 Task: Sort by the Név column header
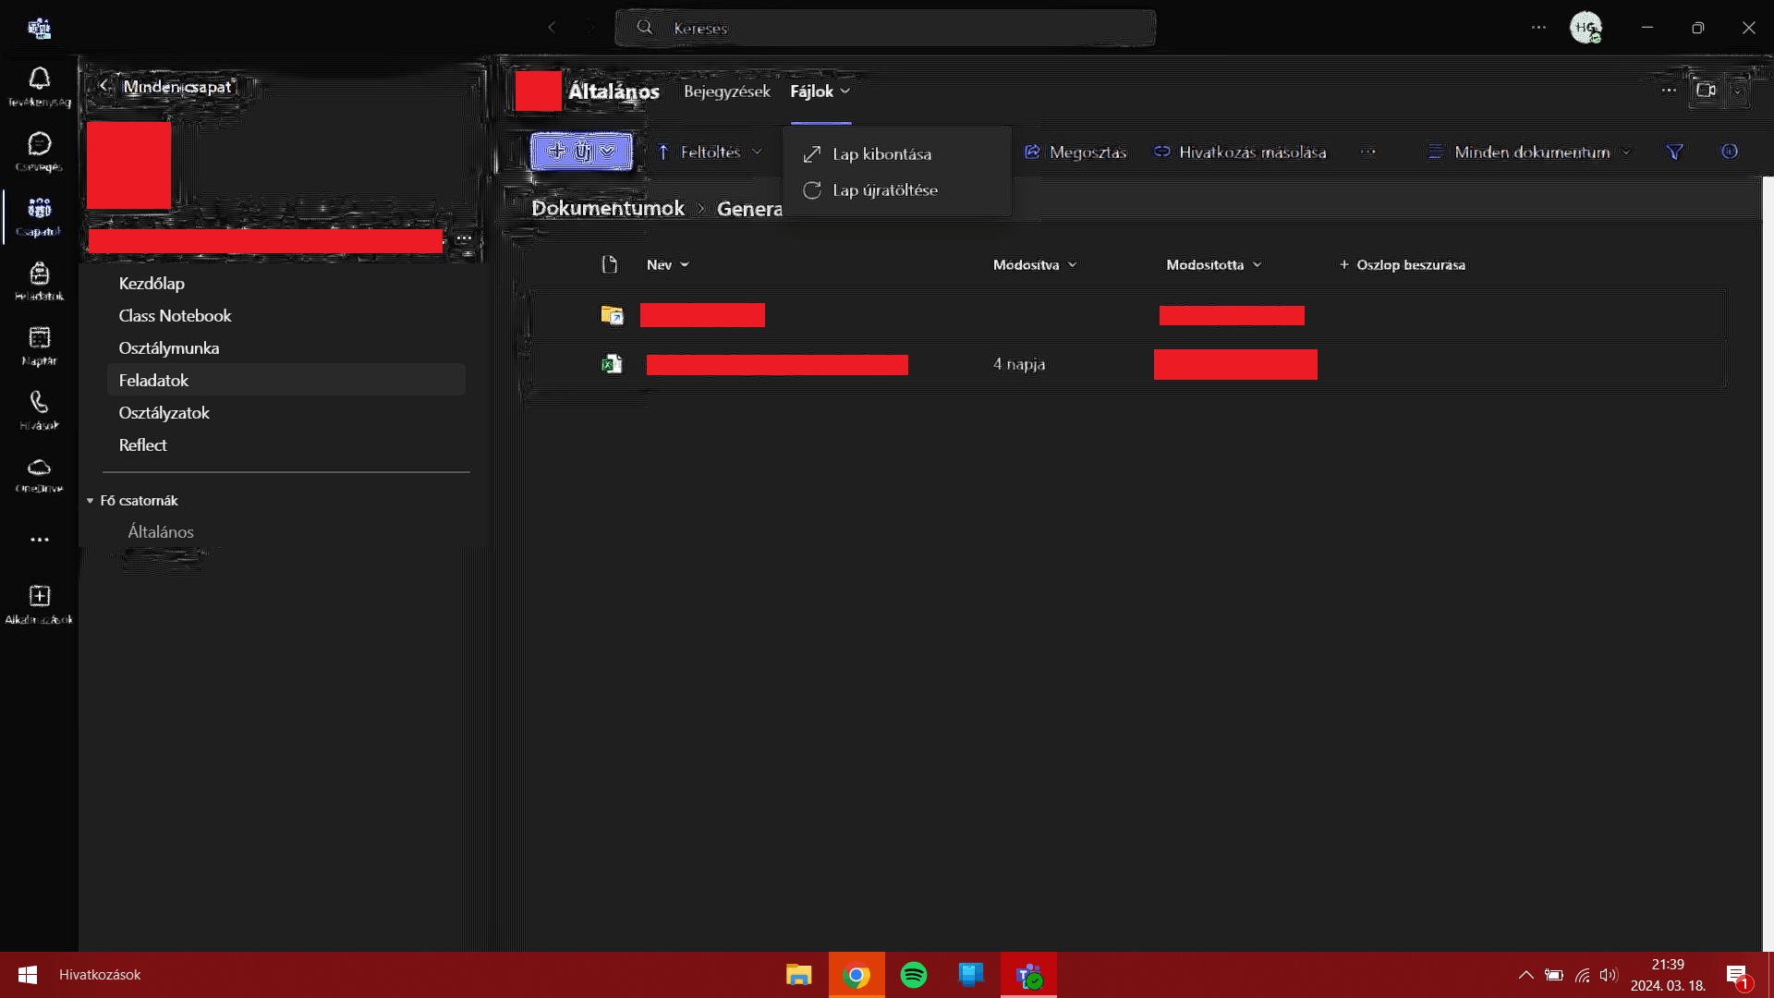668,264
